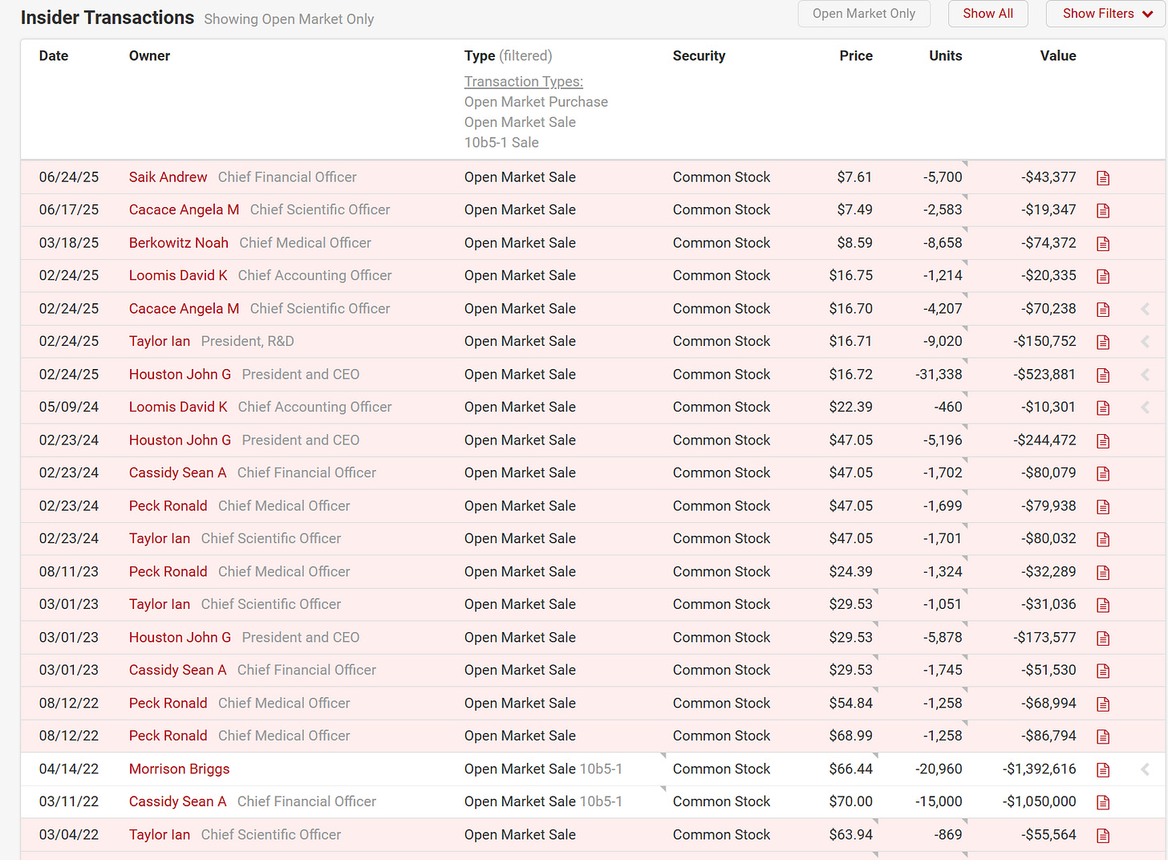Open filing document for Cassidy Sean 03/01/23 sale
Screen dimensions: 1168x860
(1103, 671)
